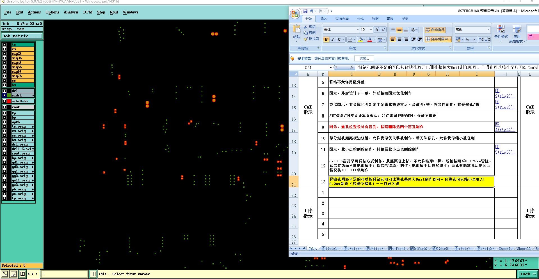539x279 pixels.
Task: Apply top vertical alignment
Action: 393,30
